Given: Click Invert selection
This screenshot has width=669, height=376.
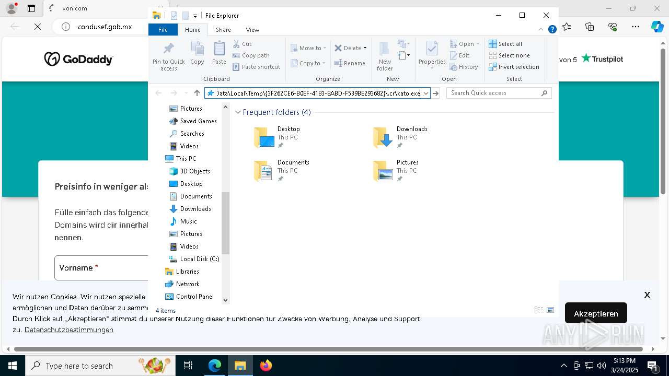Looking at the screenshot, I should 514,67.
